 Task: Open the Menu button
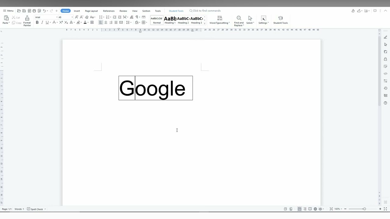click(8, 11)
